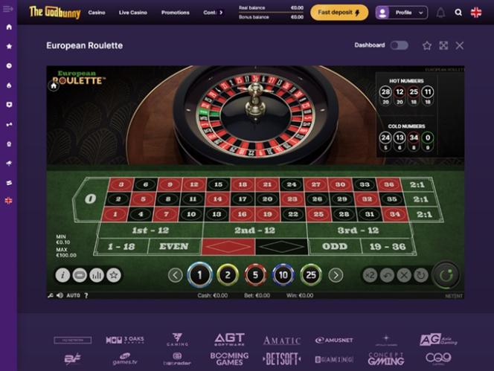494x371 pixels.
Task: Click the search magnifier icon
Action: [458, 13]
